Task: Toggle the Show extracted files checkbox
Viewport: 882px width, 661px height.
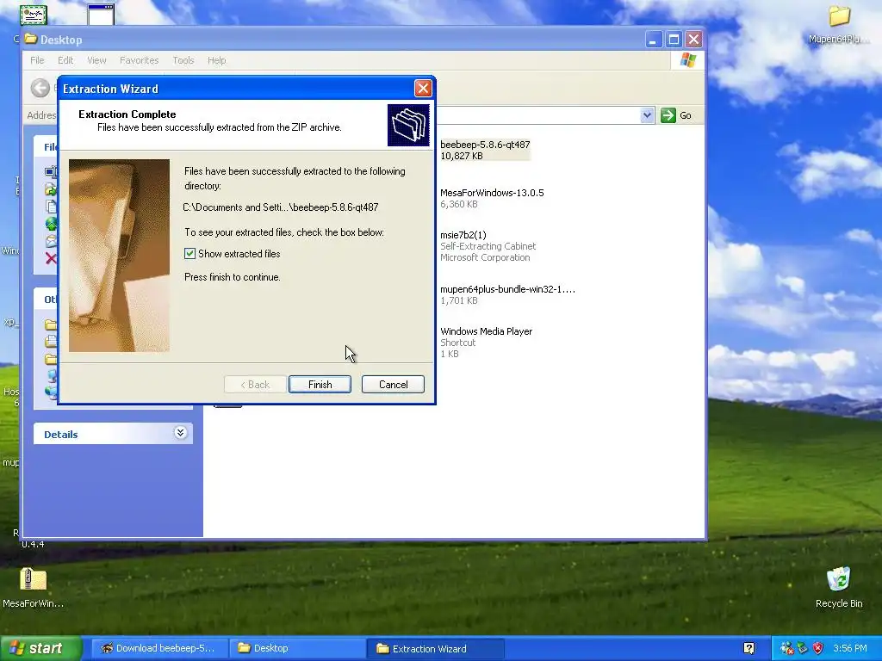Action: tap(189, 254)
